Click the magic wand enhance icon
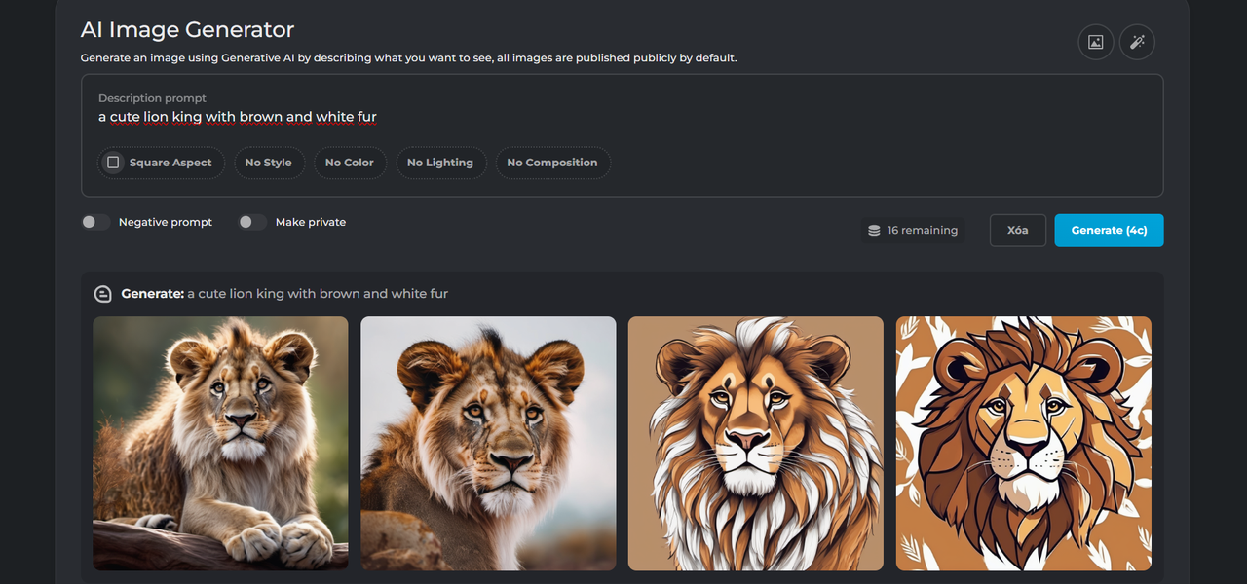1247x584 pixels. [1137, 42]
